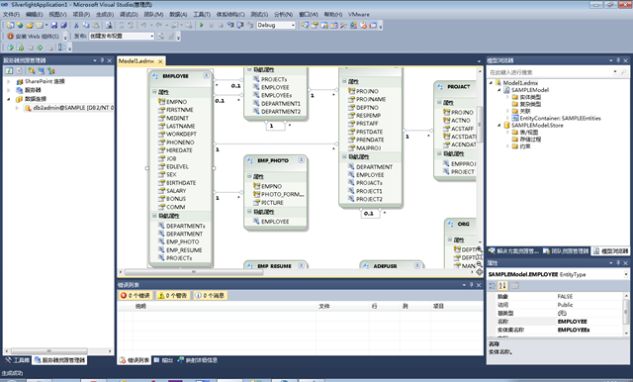Toggle the warnings filter showing 0 warnings
Image resolution: width=633 pixels, height=382 pixels.
(172, 296)
